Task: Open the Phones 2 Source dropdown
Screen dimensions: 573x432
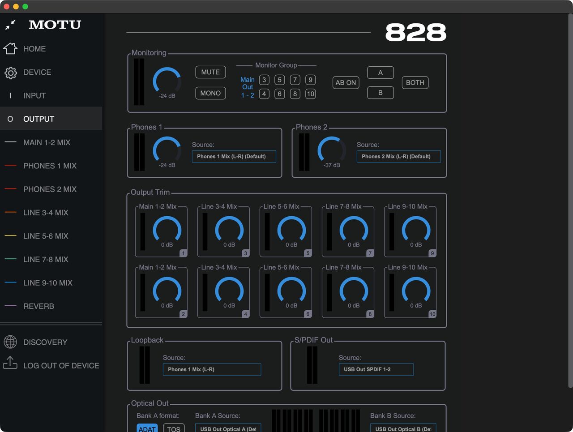Action: pos(398,156)
